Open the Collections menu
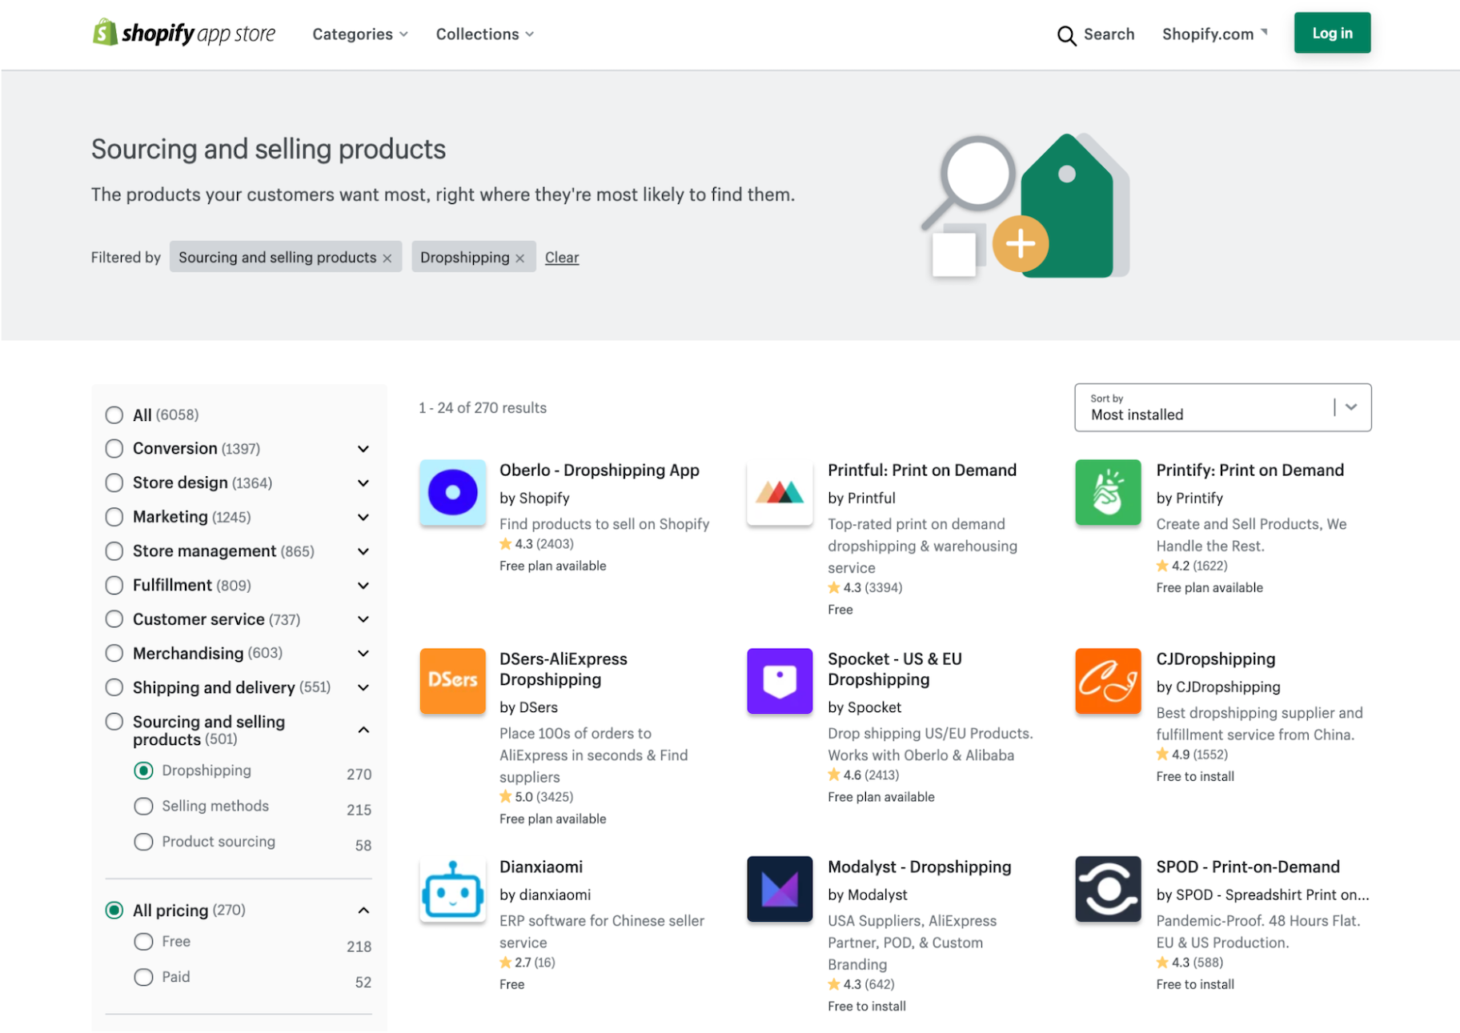This screenshot has width=1460, height=1033. pyautogui.click(x=483, y=34)
